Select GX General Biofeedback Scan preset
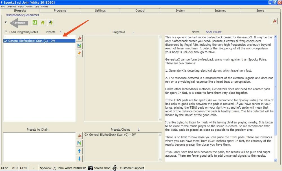282x171 pixels. click(x=39, y=41)
